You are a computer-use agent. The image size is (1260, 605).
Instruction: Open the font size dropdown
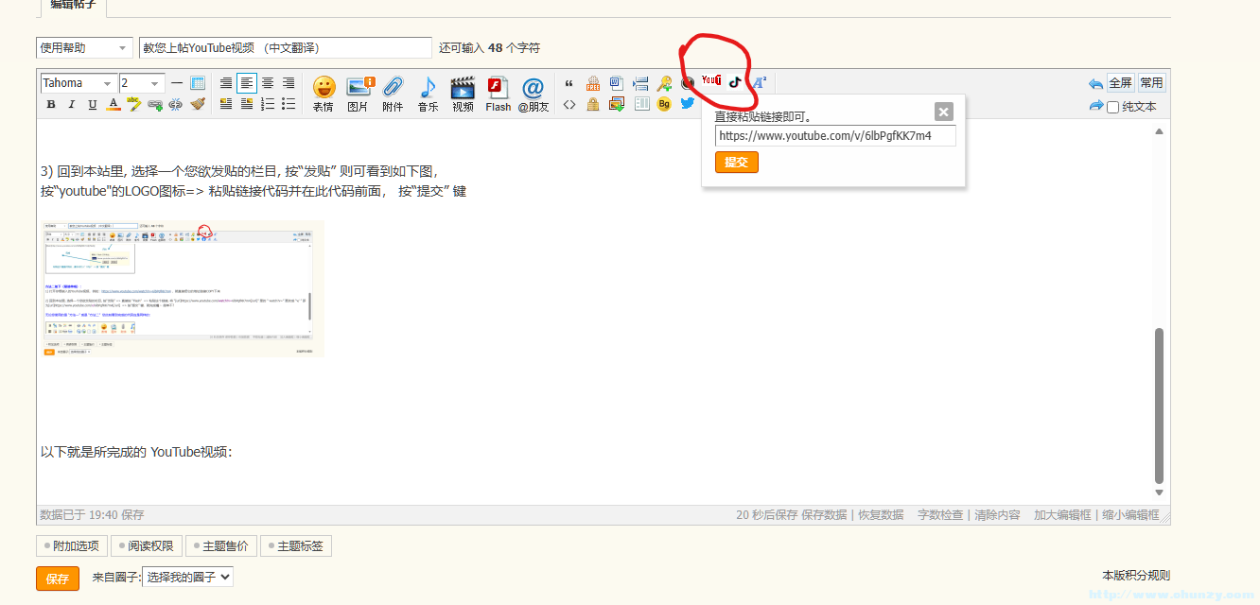pos(139,82)
